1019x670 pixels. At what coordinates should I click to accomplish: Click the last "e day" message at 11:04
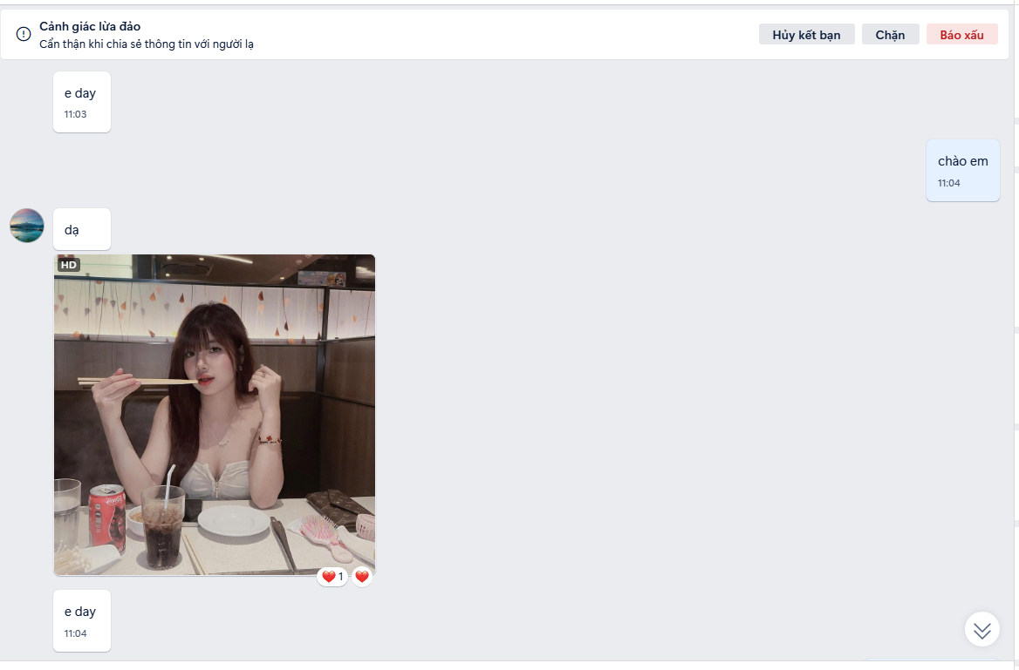coord(80,612)
